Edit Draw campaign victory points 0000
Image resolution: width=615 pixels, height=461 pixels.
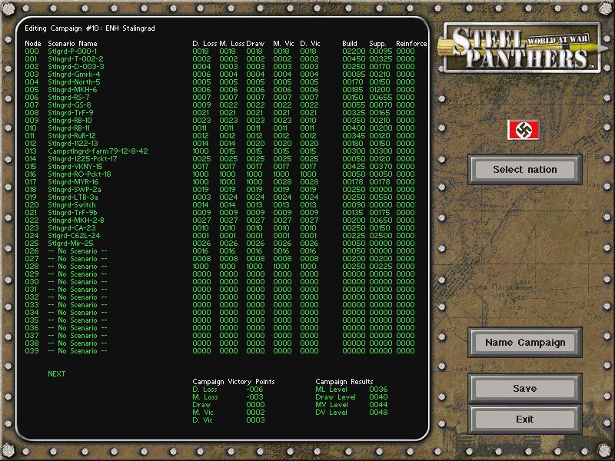255,405
